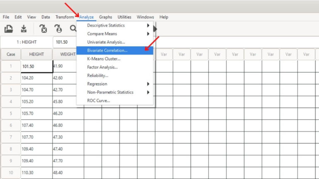Choose Compare Means in the menu
The image size is (319, 179).
click(x=115, y=34)
